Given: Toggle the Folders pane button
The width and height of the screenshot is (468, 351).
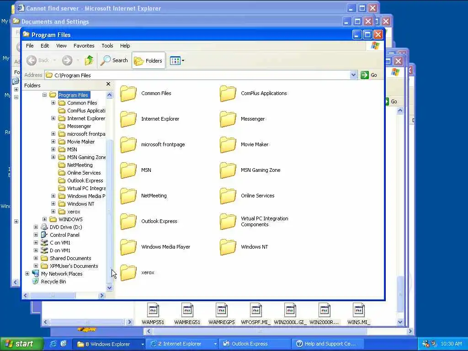Looking at the screenshot, I should click(149, 61).
